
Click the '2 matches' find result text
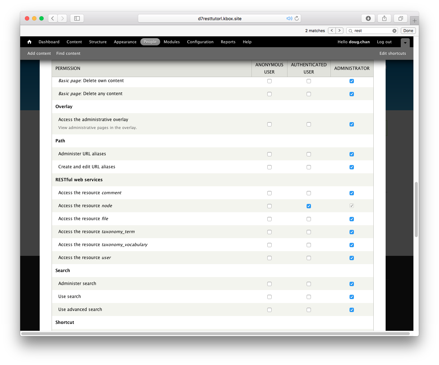pyautogui.click(x=315, y=31)
